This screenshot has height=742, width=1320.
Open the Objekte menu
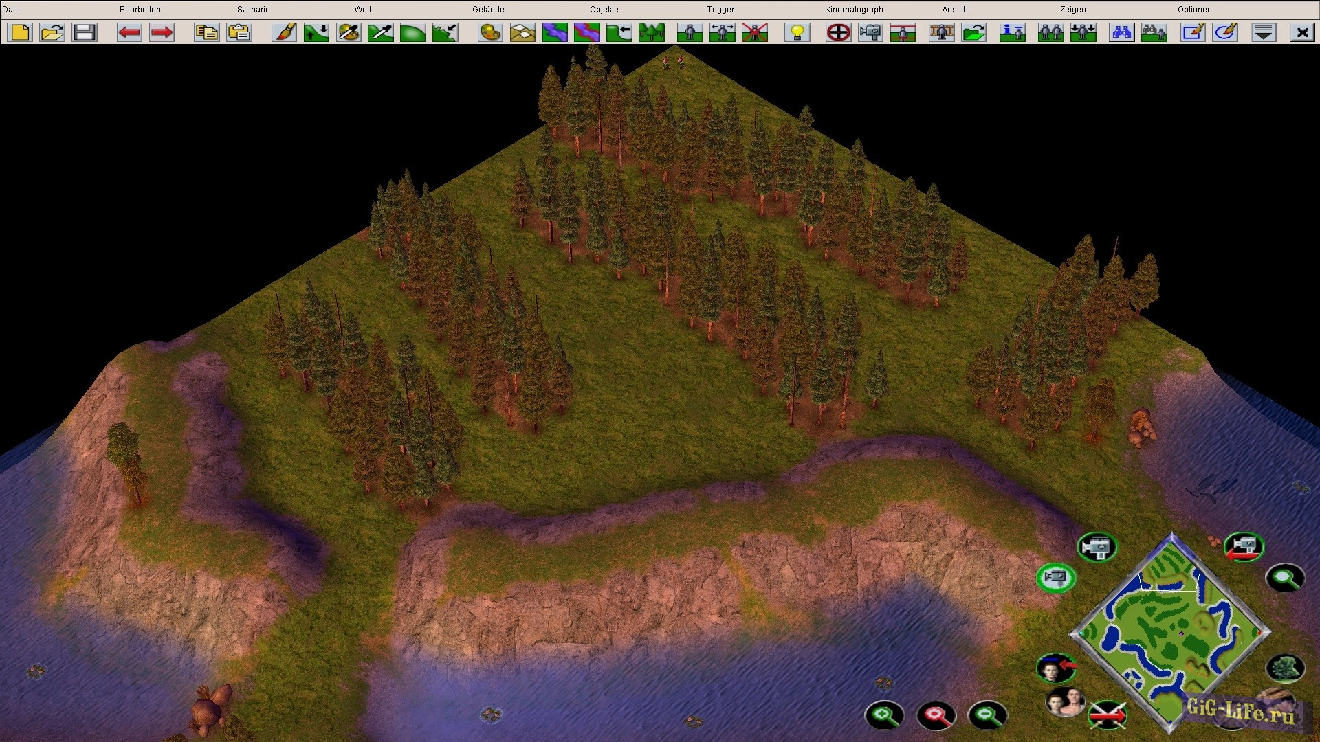604,10
